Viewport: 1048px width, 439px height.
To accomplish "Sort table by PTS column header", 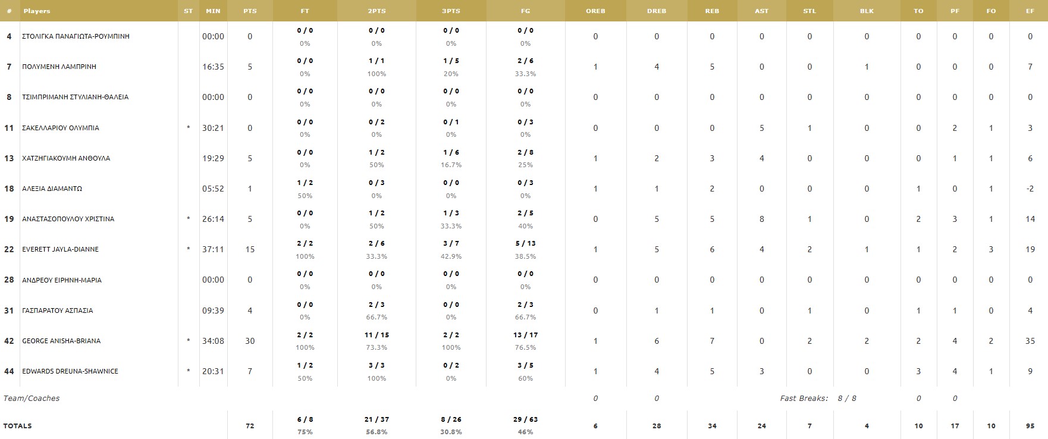I will click(x=250, y=11).
